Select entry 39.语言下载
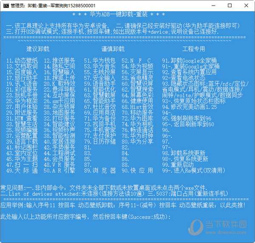The width and height of the screenshot is (255, 243). pos(22,142)
